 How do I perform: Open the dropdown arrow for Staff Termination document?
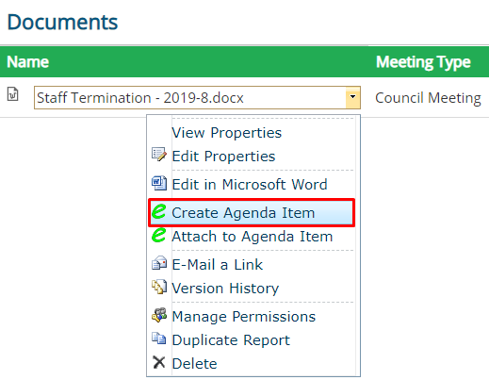coord(352,97)
